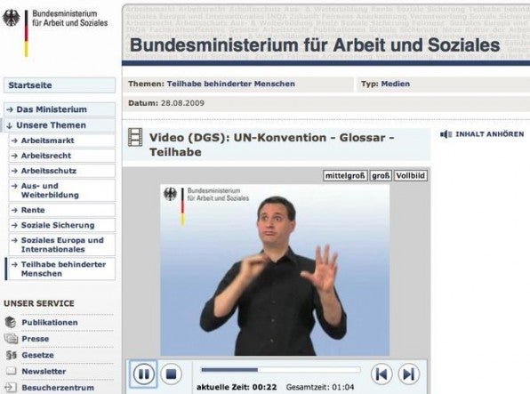Click the Presse newspaper icon
Screen dimensions: 530x394
coord(11,338)
